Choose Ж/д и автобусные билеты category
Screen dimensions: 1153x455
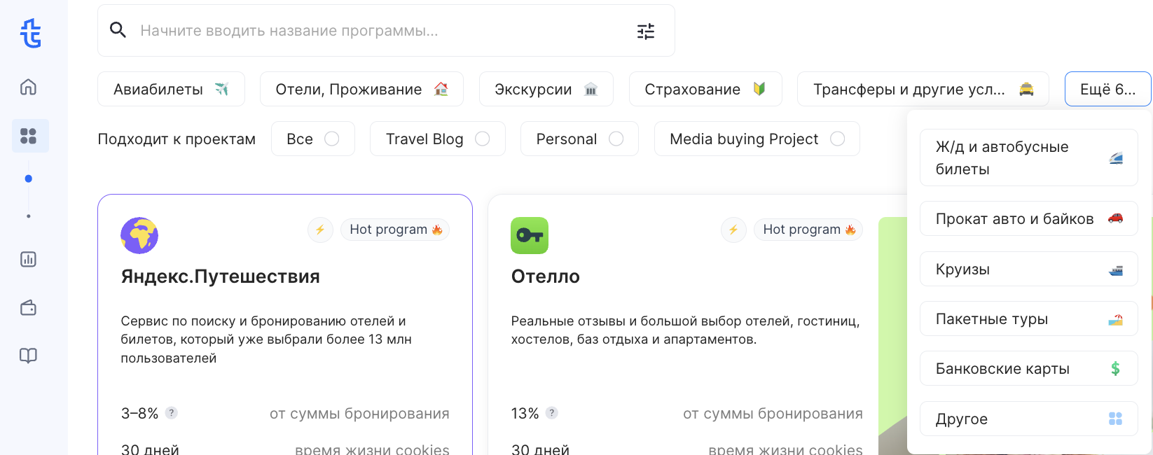[x=1028, y=157]
